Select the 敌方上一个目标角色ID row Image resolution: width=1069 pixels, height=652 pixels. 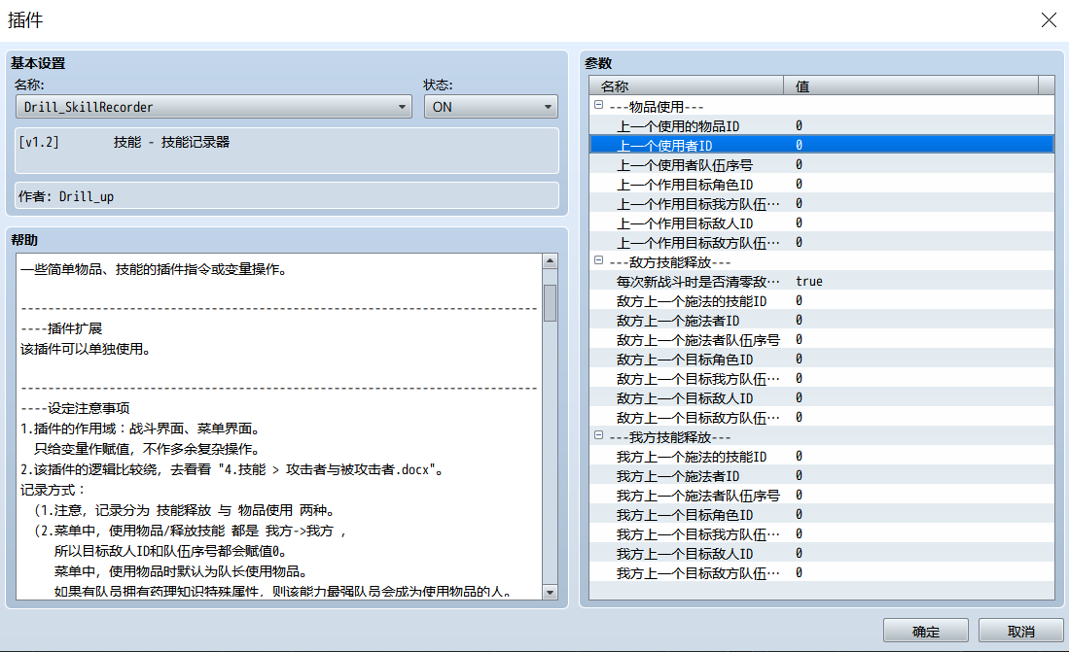point(822,360)
